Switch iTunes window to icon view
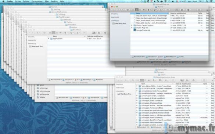Viewport: 215px width, 134px height. pos(133,10)
